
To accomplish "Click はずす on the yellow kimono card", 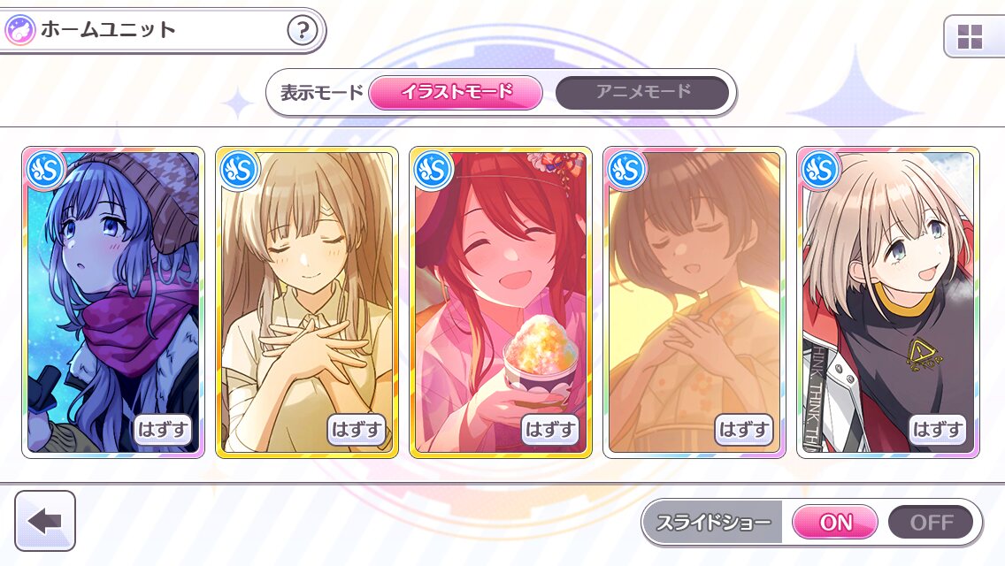I will (744, 430).
